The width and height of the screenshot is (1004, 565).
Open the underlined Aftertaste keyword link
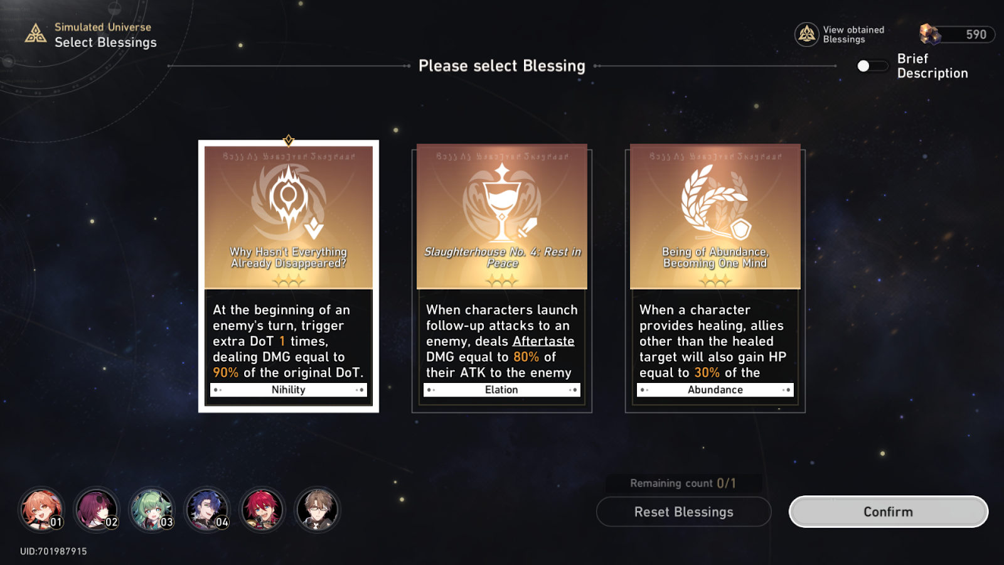tap(543, 341)
